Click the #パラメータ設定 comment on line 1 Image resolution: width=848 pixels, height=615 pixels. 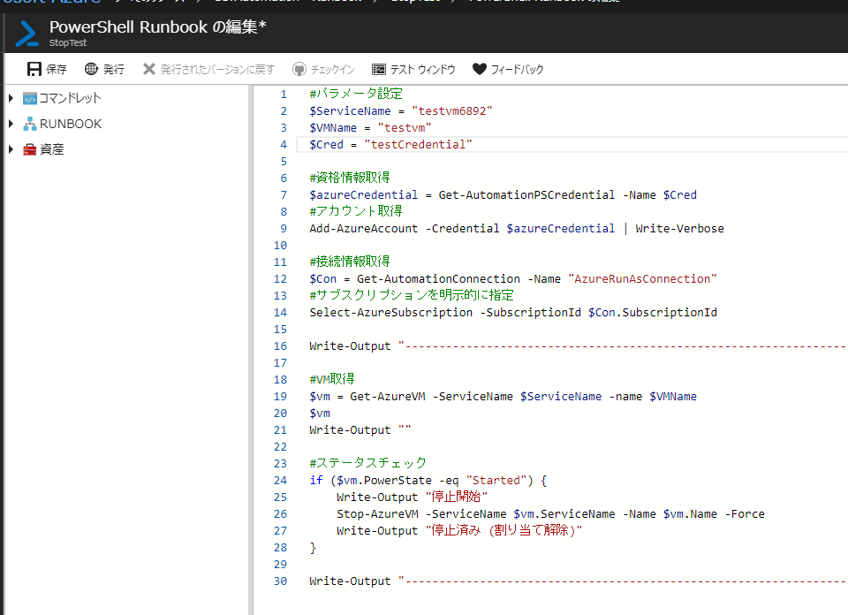coord(356,94)
